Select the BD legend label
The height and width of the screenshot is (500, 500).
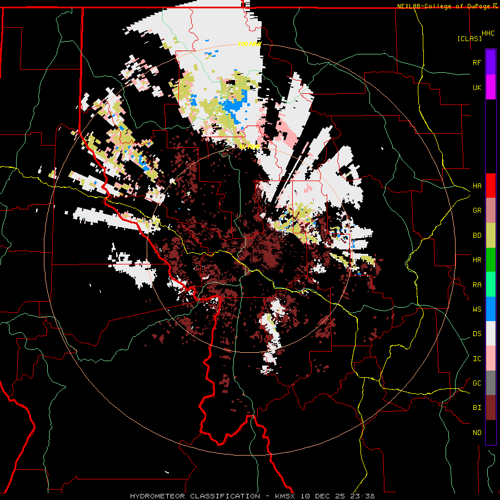477,236
